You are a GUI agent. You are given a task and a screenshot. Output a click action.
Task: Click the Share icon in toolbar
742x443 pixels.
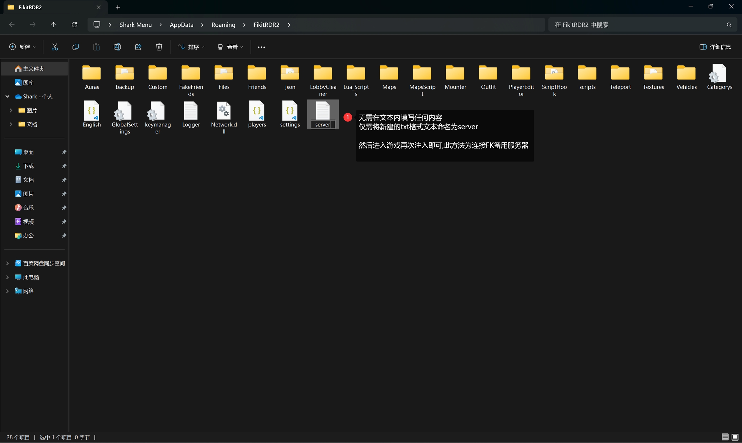click(138, 47)
